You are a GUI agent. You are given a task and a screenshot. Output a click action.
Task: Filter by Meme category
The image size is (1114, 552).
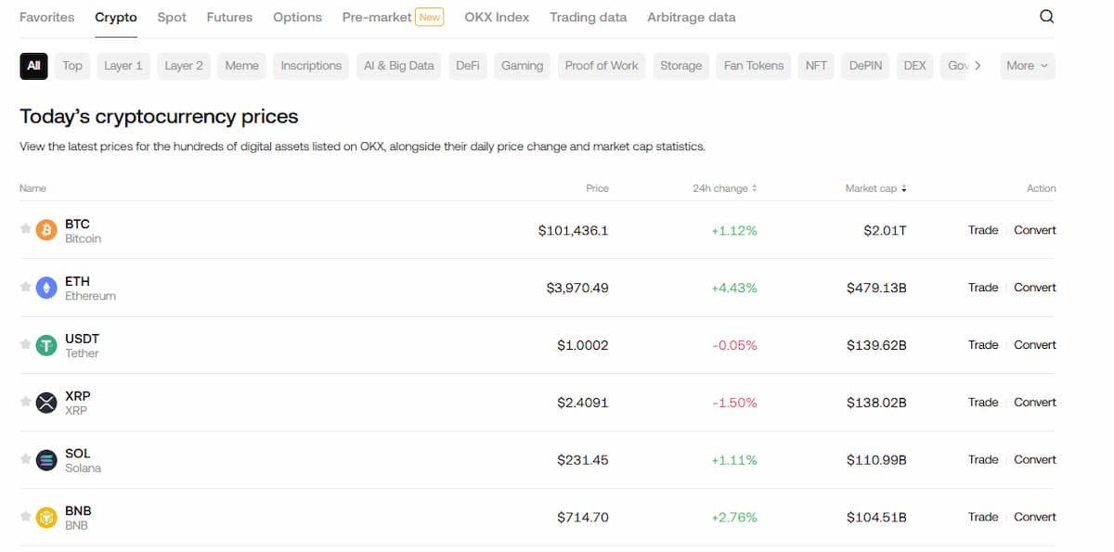tap(242, 66)
